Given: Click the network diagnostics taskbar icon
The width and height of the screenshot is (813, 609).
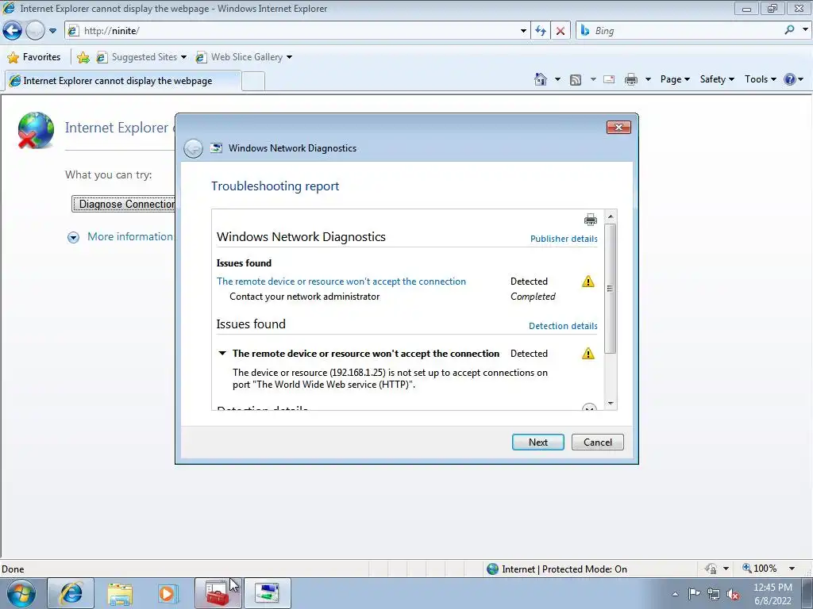Looking at the screenshot, I should point(267,593).
